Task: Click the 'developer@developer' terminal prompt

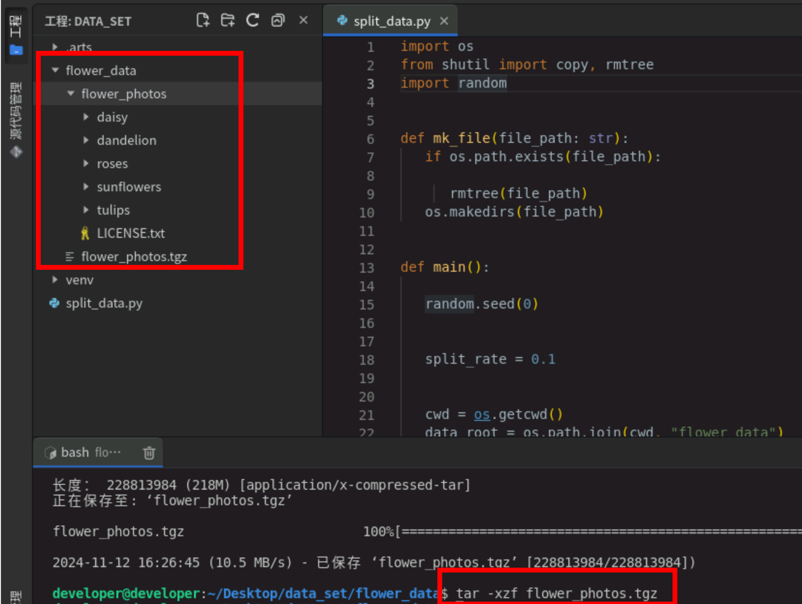Action: pyautogui.click(x=126, y=594)
